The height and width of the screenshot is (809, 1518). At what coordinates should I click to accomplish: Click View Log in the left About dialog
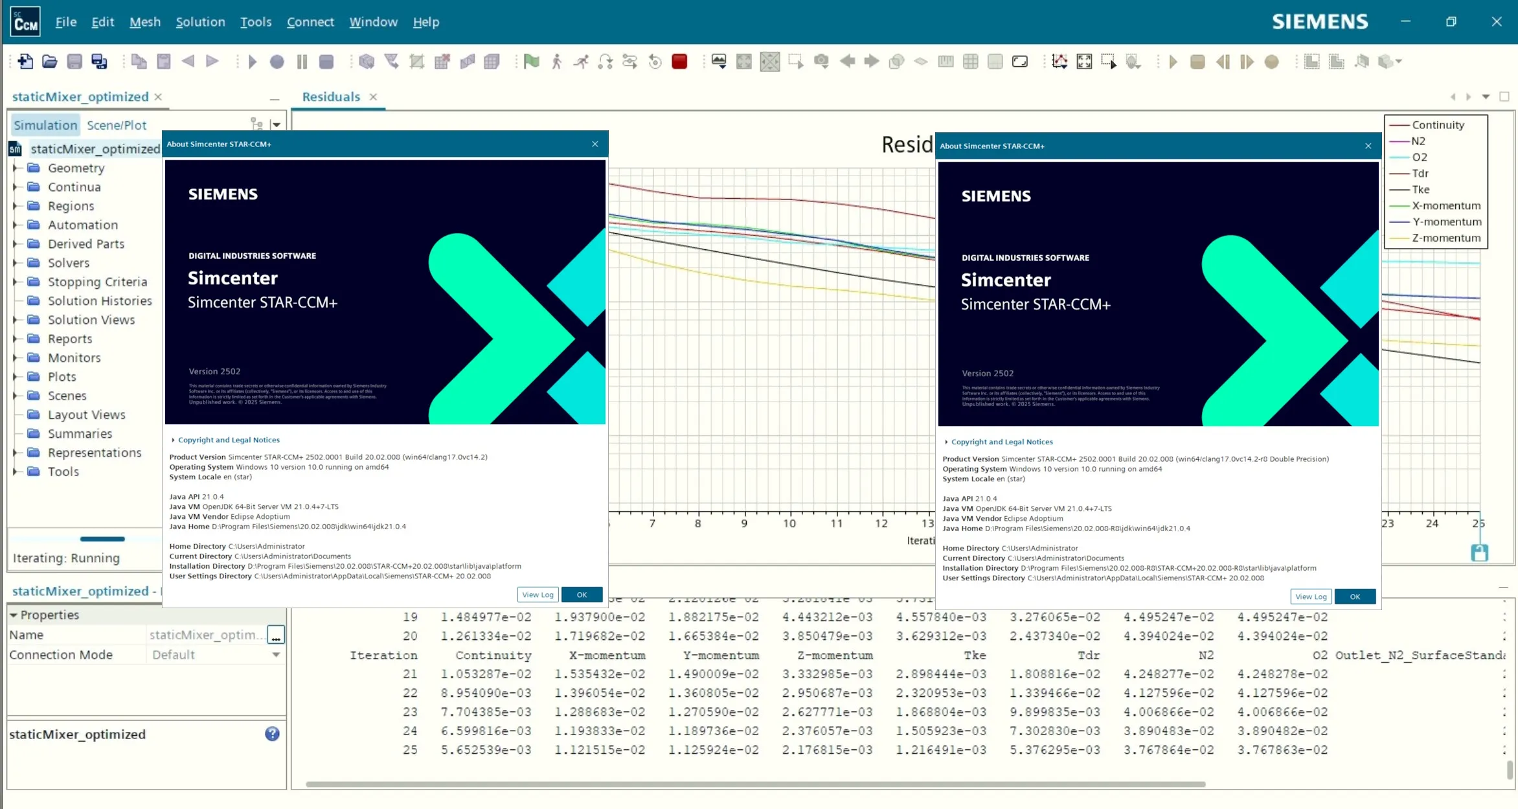[x=538, y=595]
